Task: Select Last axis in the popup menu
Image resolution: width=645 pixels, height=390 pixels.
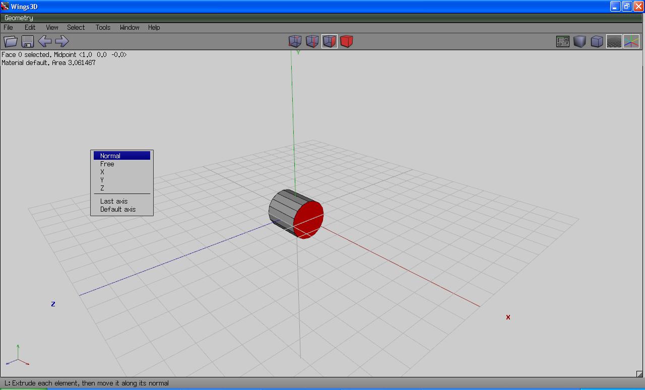Action: coord(122,201)
